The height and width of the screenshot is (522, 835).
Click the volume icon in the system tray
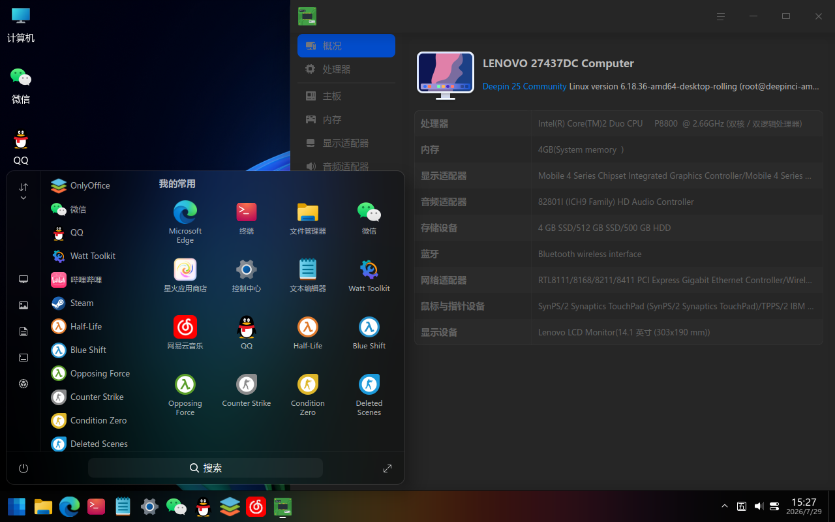(759, 506)
